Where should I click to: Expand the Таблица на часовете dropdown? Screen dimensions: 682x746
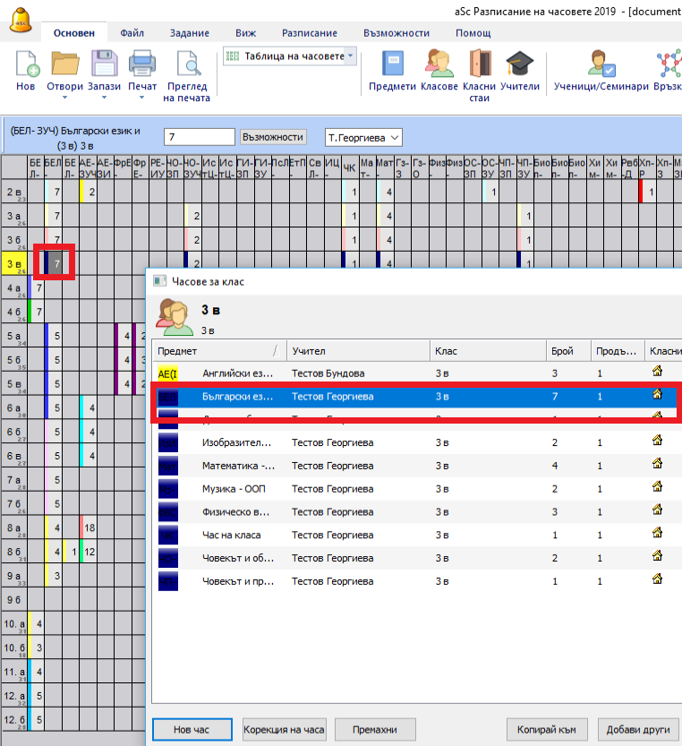point(351,56)
